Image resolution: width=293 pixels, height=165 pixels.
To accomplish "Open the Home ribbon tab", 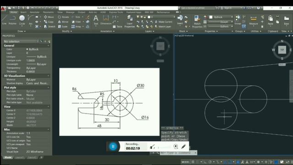I will tap(13, 12).
